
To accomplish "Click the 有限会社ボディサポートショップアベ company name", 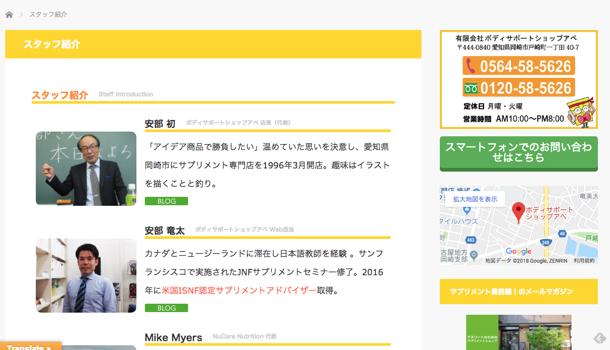I will coord(516,38).
